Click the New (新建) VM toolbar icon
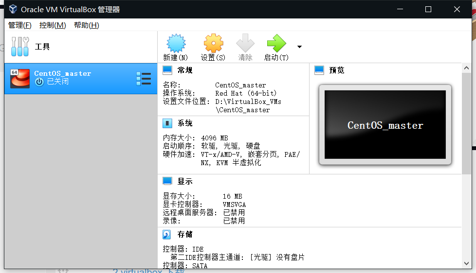Viewport: 476px width, 273px height. [x=176, y=43]
